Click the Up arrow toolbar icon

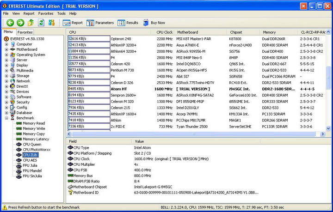[x=31, y=23]
